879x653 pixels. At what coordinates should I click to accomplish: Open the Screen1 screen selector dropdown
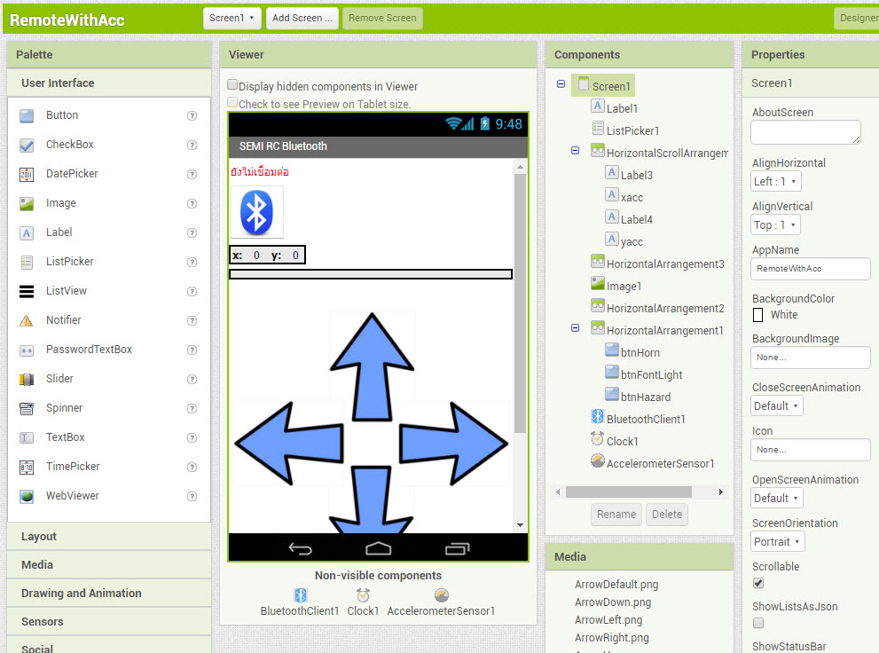click(232, 18)
